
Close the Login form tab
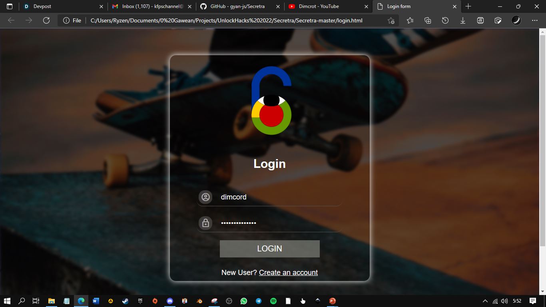coord(454,6)
